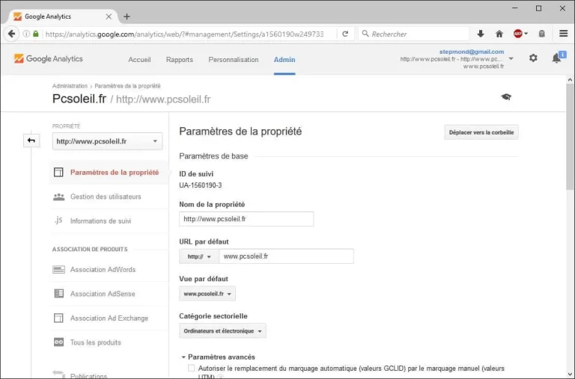Click the Paramètres de la propriété breadcrumb text
Image resolution: width=575 pixels, height=379 pixels.
[127, 86]
